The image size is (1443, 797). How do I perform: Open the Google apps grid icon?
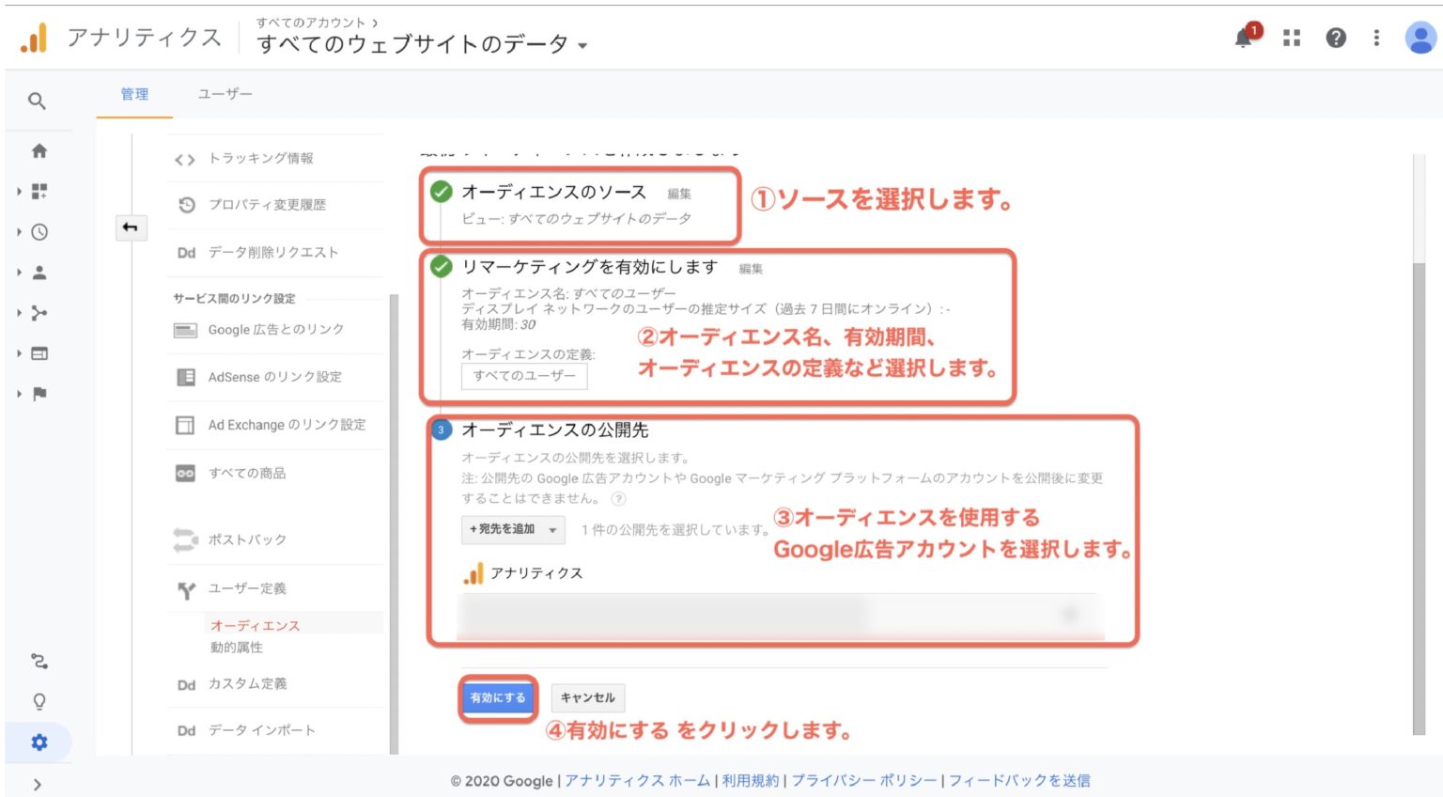1292,38
